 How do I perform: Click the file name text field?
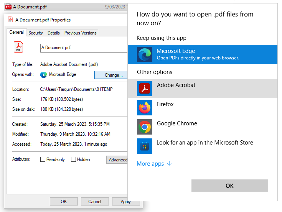tap(84, 48)
